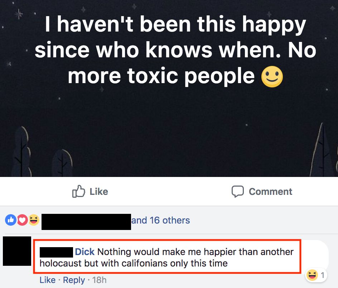Click the blue Like reaction icon in the reactions summary
The width and height of the screenshot is (338, 288).
click(x=10, y=220)
